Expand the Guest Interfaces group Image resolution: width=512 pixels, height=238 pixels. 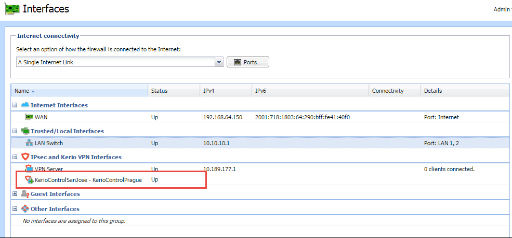15,194
